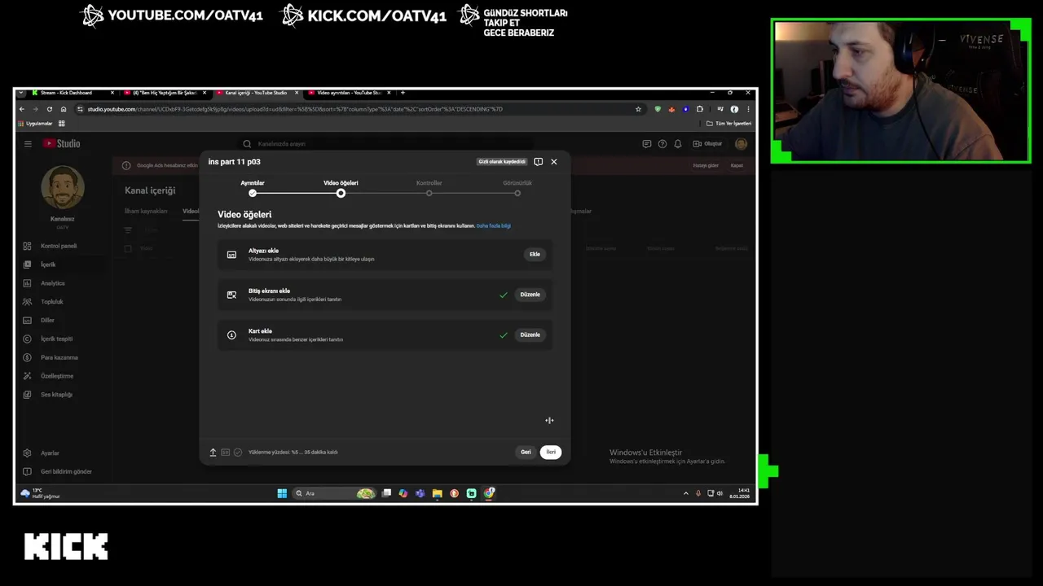Open the Tüm Yer İşaretleri folder
The image size is (1043, 586).
tap(728, 124)
